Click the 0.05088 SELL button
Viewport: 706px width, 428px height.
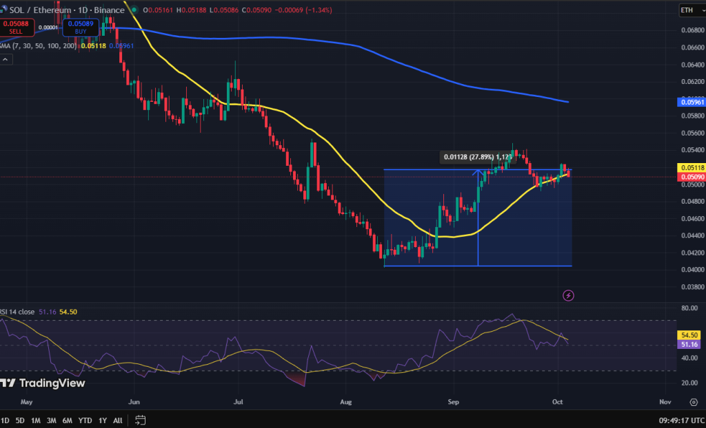tap(17, 28)
